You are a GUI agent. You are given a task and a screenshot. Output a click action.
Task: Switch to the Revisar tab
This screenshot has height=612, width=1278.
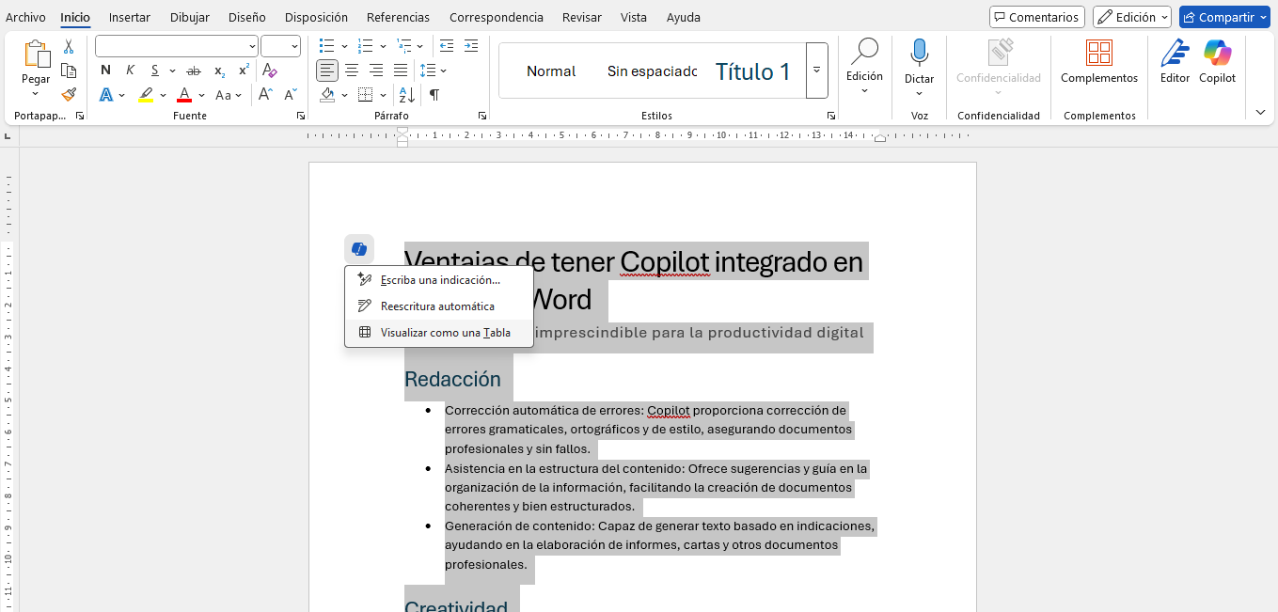[x=581, y=17]
